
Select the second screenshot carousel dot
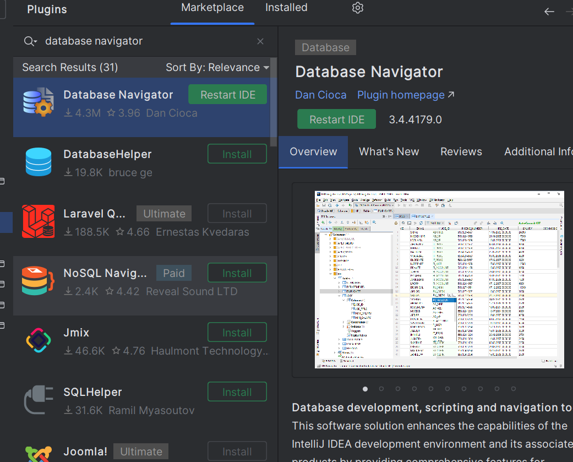click(x=381, y=389)
